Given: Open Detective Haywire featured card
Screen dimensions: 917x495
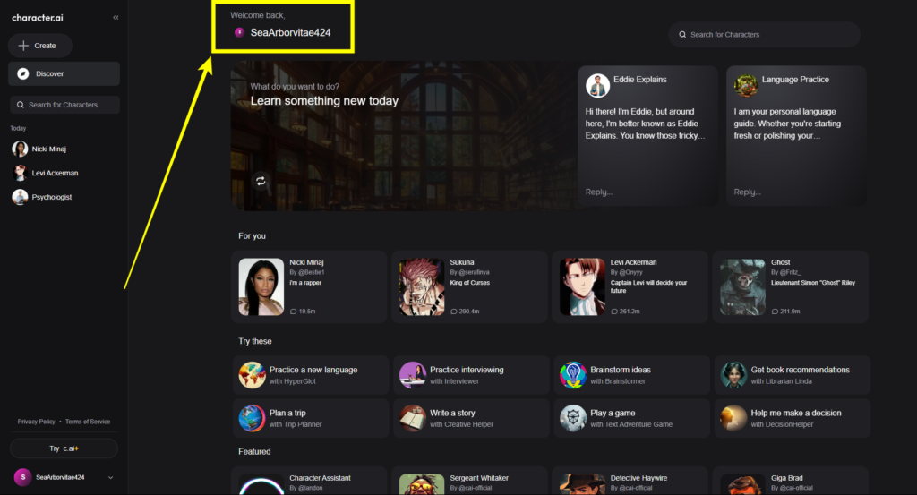Looking at the screenshot, I should coord(630,481).
